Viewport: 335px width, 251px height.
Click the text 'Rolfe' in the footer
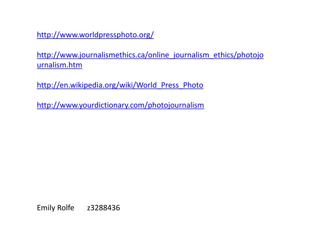(66, 208)
